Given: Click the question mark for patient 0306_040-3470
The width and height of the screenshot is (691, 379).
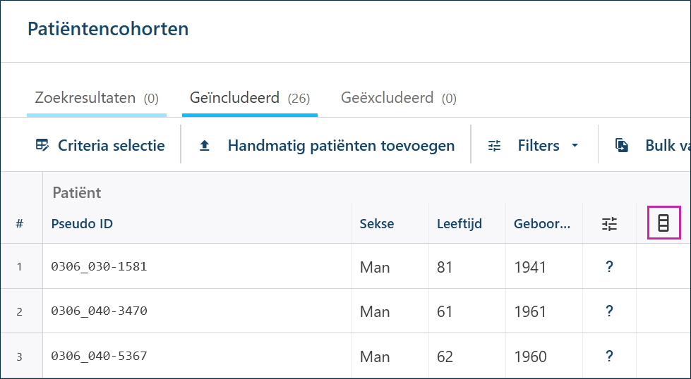Looking at the screenshot, I should point(609,311).
